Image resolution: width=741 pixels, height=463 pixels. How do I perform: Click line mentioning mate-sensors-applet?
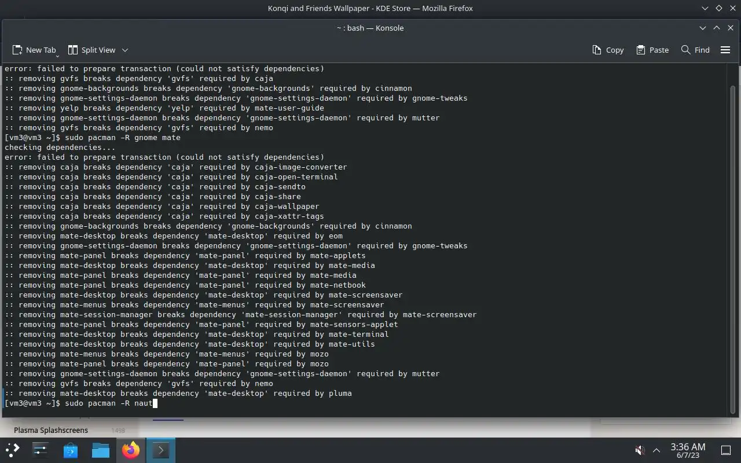[201, 324]
